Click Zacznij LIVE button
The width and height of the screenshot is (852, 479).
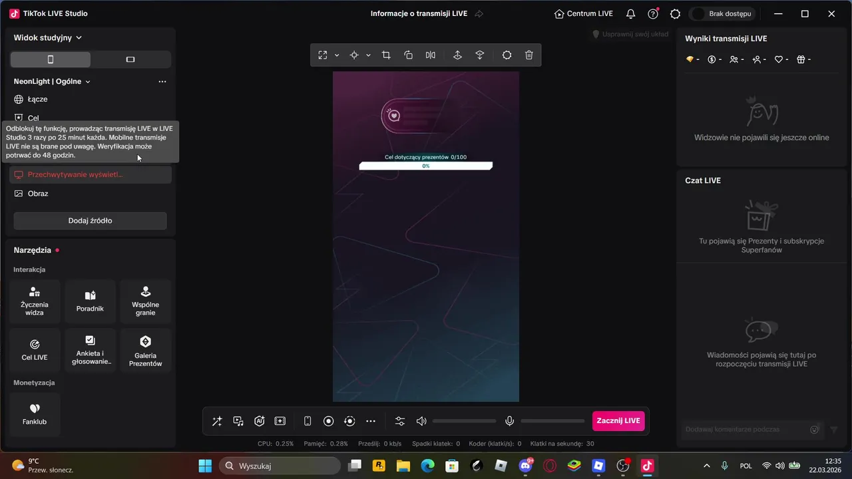[618, 421]
